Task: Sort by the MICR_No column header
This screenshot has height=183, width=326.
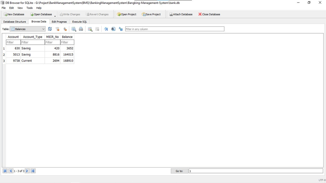Action: [x=52, y=37]
